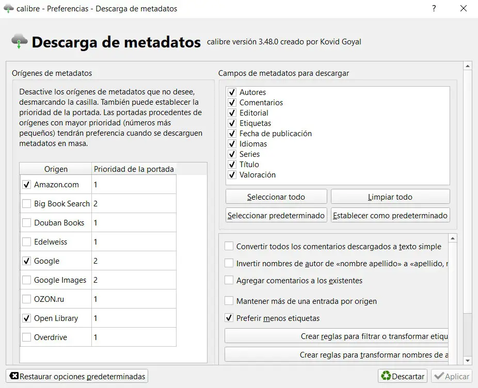
Task: Select Overdrive priority cell value 1
Action: 134,337
